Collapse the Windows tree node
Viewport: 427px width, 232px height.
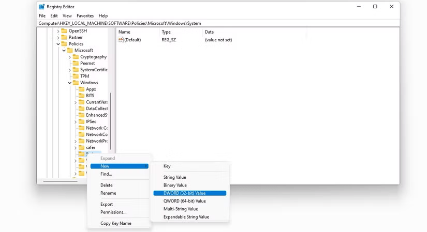point(69,83)
